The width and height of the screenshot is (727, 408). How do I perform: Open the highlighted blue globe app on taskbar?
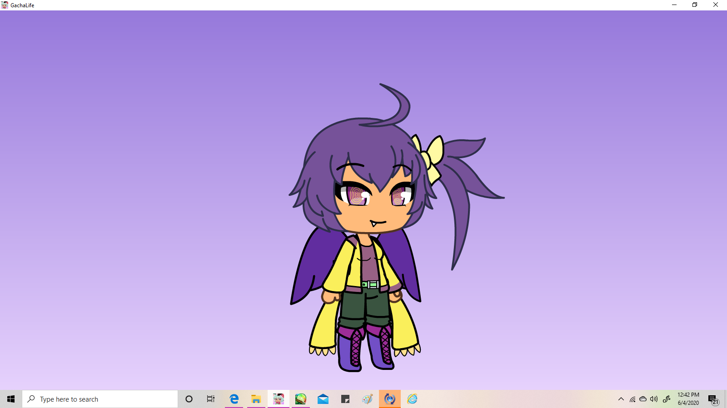click(390, 399)
